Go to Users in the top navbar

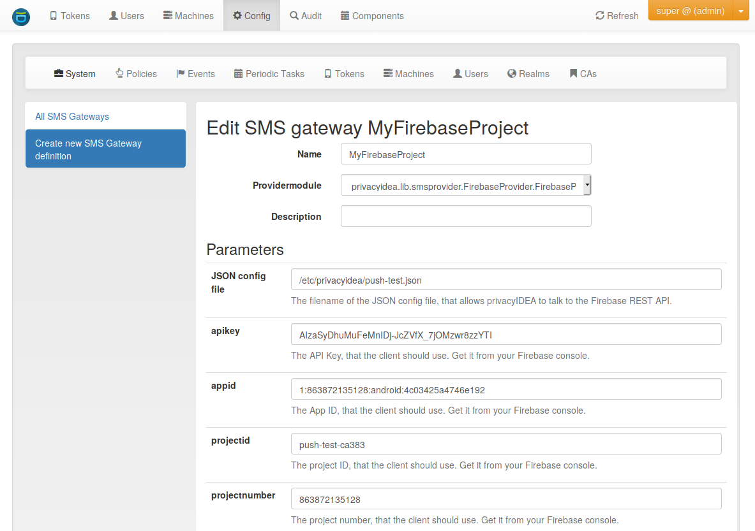pos(126,16)
